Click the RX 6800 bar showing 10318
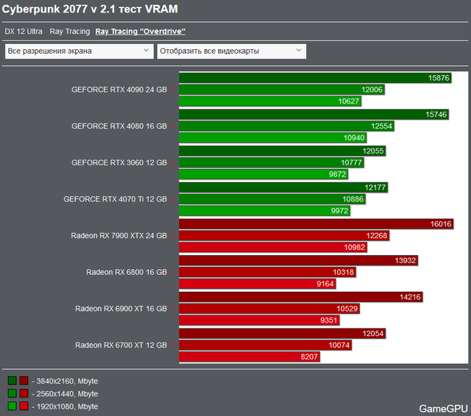The image size is (471, 416). tap(268, 273)
